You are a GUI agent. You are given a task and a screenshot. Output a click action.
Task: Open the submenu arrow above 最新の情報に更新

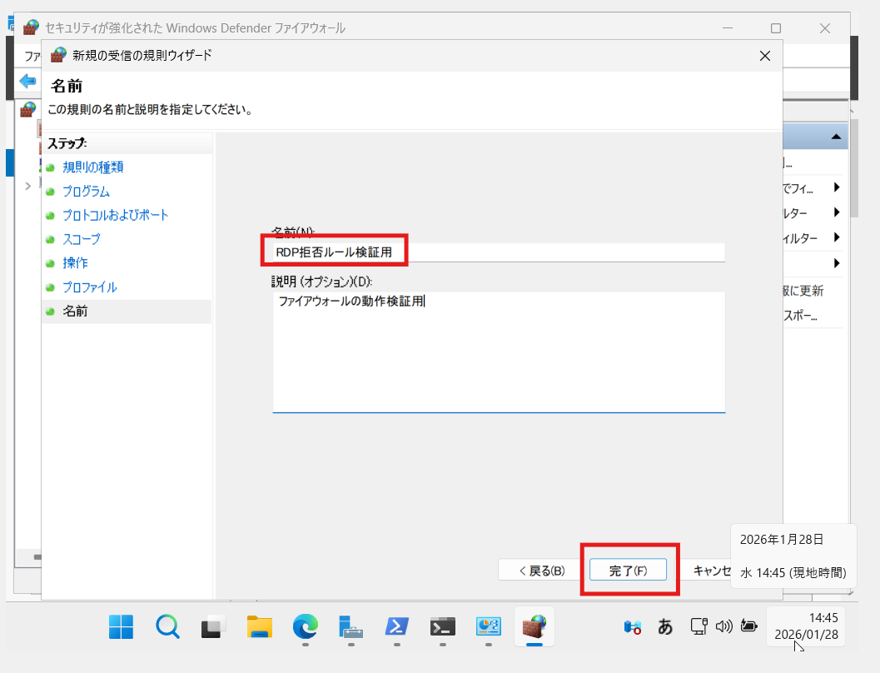pos(836,263)
